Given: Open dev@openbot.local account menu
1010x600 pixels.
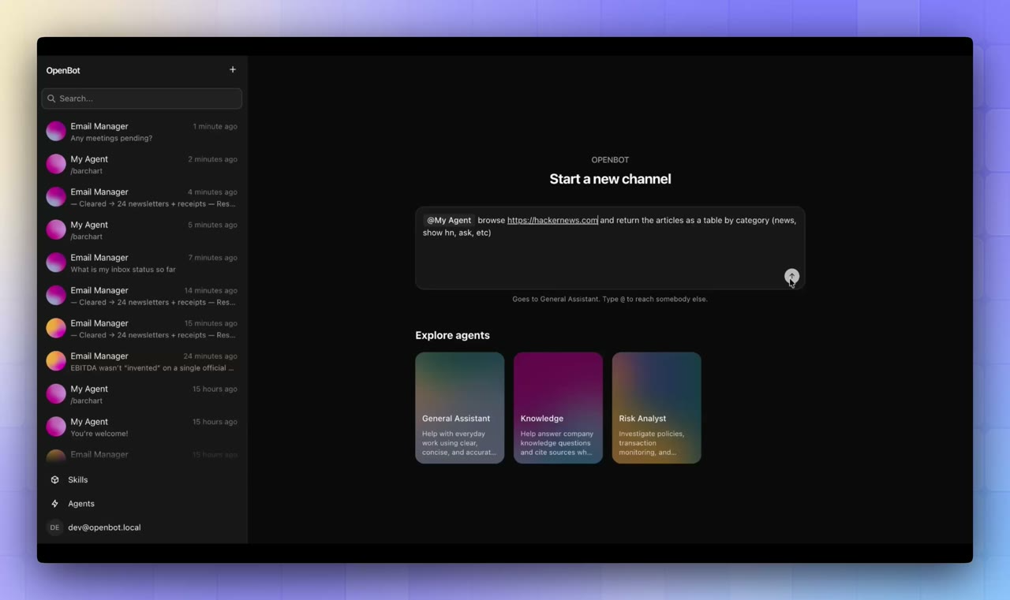Looking at the screenshot, I should [x=142, y=527].
